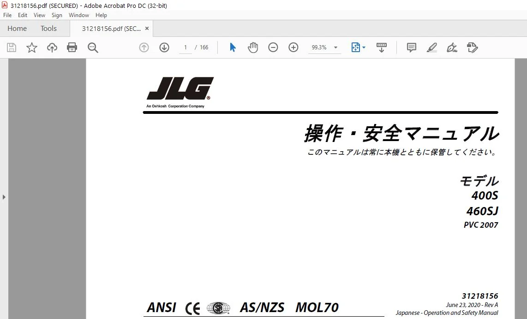This screenshot has width=527, height=319.
Task: Click the 99.3% zoom level field
Action: [x=319, y=47]
